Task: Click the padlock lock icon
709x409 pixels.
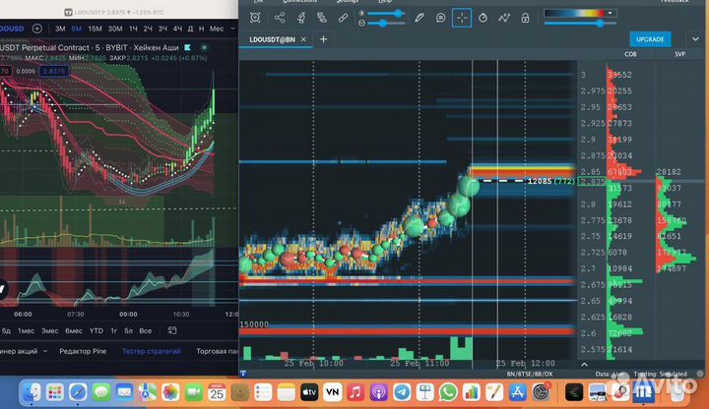Action: 525,18
